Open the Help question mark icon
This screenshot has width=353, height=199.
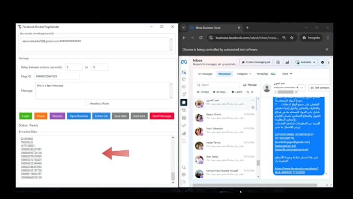[184, 182]
